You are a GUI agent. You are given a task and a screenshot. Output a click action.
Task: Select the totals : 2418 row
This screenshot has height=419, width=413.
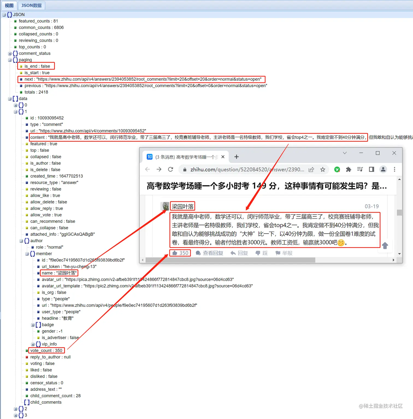coord(36,92)
